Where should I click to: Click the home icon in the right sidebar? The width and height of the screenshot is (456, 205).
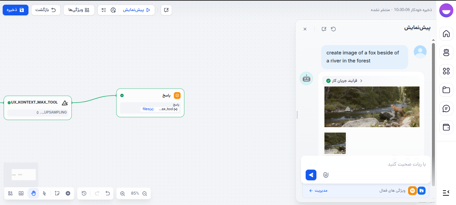[x=446, y=34]
